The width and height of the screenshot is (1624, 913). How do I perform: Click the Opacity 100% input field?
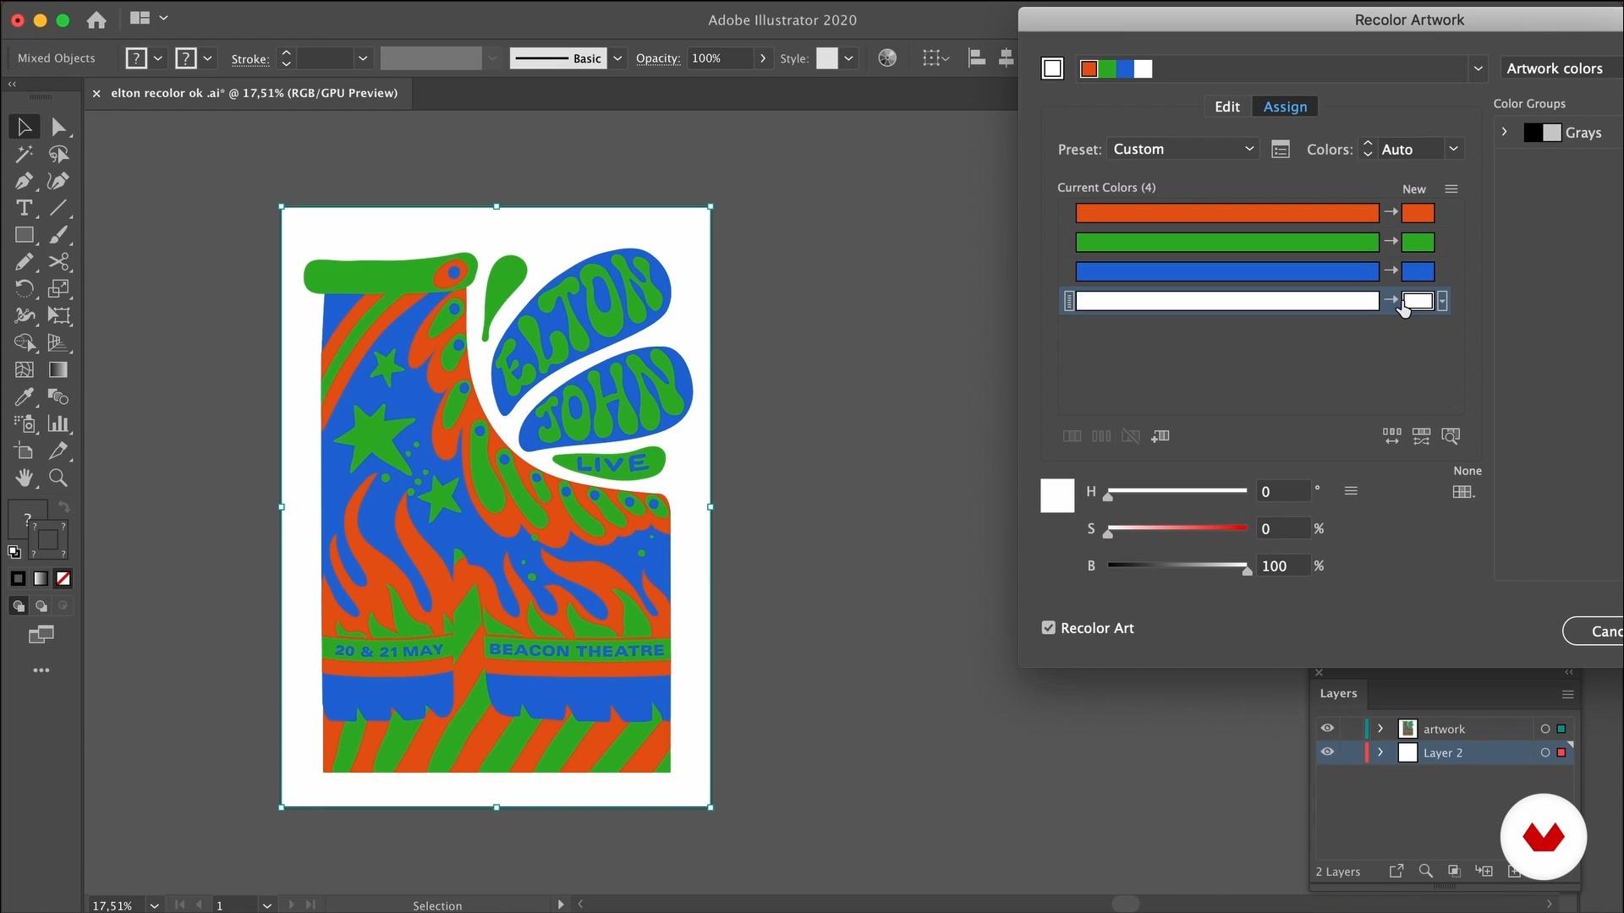(x=719, y=58)
